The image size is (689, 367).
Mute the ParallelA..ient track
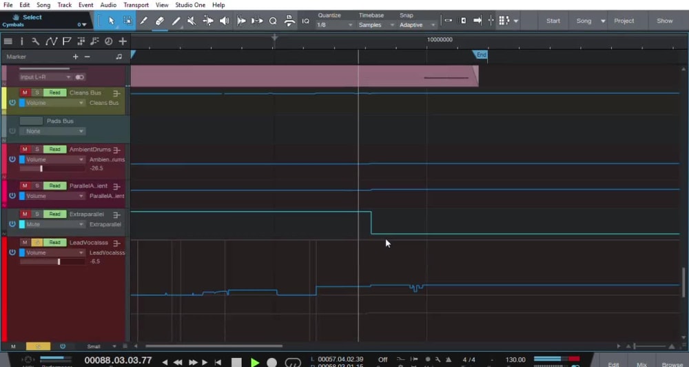25,186
